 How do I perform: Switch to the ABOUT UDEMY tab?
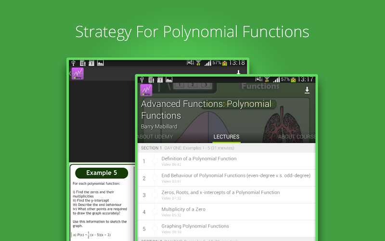coord(155,137)
